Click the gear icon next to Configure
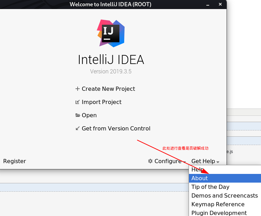This screenshot has height=216, width=261. pyautogui.click(x=150, y=161)
